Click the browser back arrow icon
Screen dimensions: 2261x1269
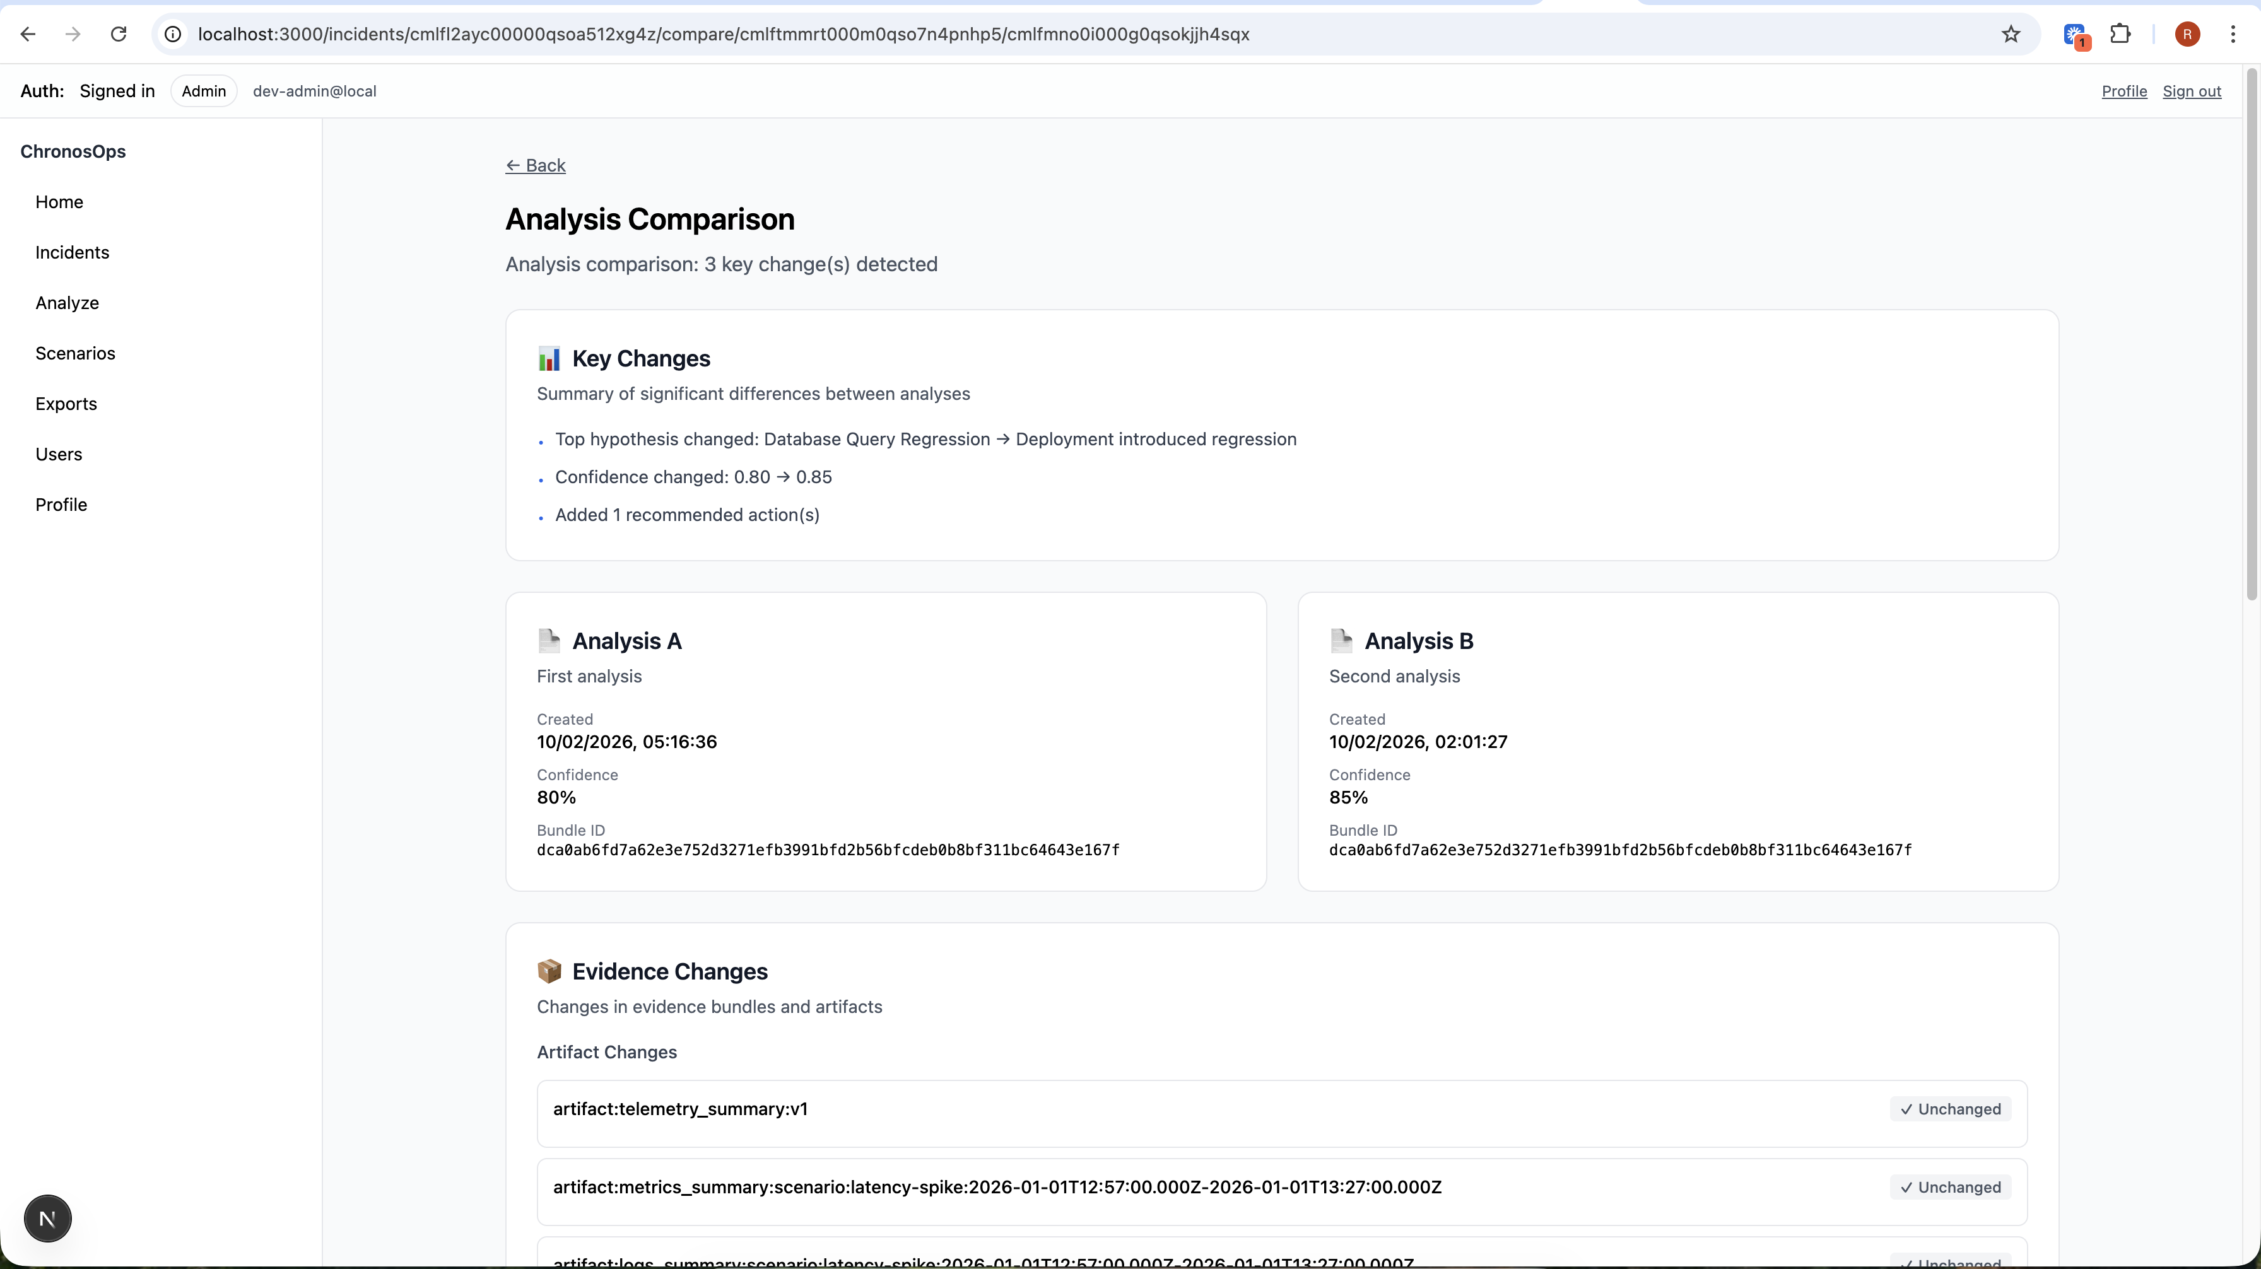[x=28, y=34]
